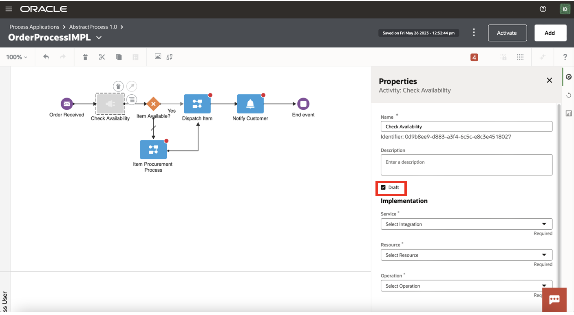Click the image export toolbar icon
This screenshot has width=574, height=315.
point(158,57)
